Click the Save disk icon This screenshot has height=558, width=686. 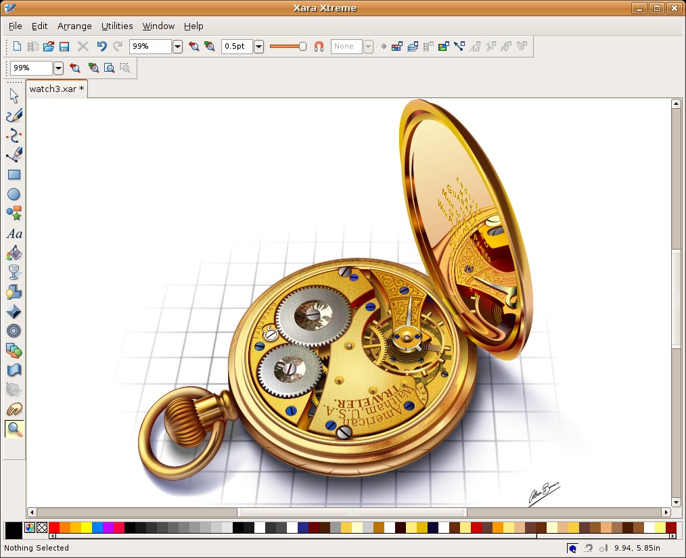tap(64, 47)
